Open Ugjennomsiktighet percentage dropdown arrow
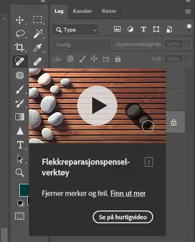The width and height of the screenshot is (195, 242). coord(187,44)
